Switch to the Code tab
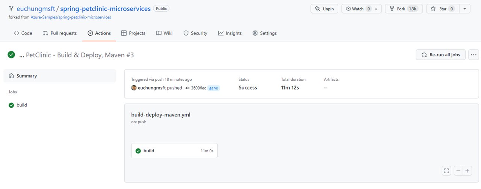Viewport: 481px width, 189px height. tap(23, 33)
